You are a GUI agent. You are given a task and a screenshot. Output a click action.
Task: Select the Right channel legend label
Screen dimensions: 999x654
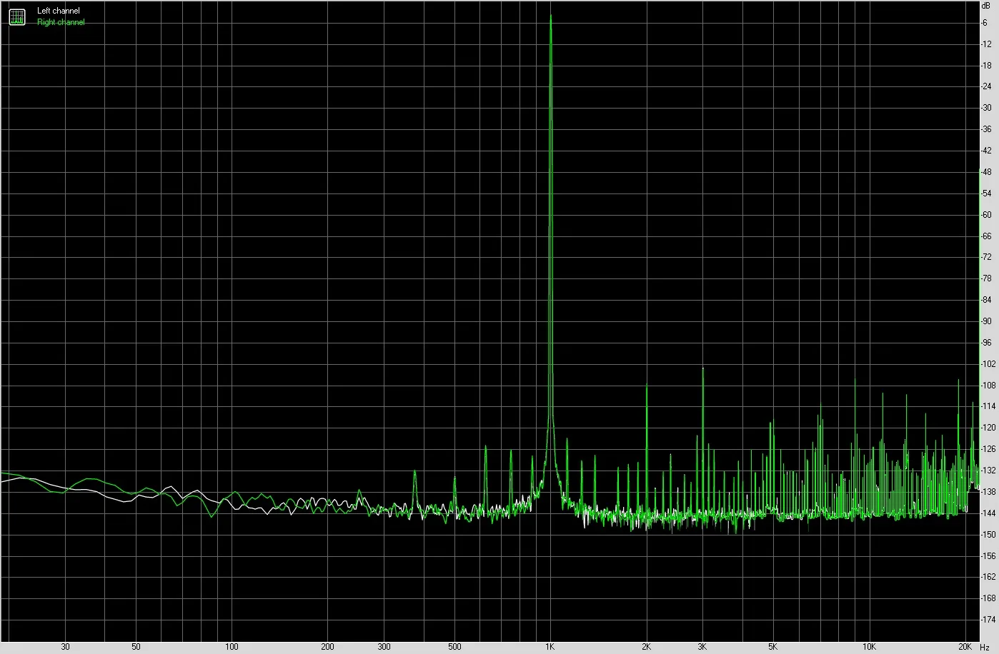61,22
